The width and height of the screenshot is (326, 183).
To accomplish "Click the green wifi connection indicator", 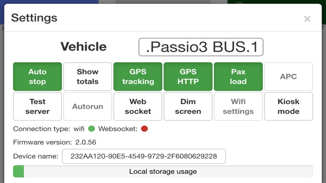I will click(91, 129).
